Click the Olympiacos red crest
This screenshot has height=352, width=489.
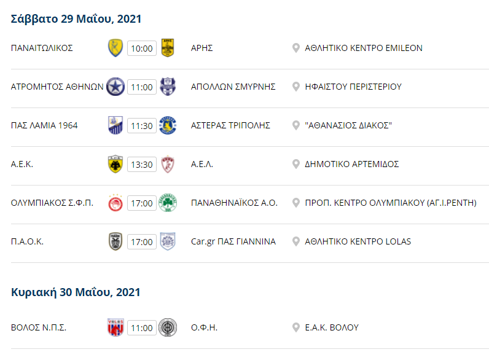115,203
